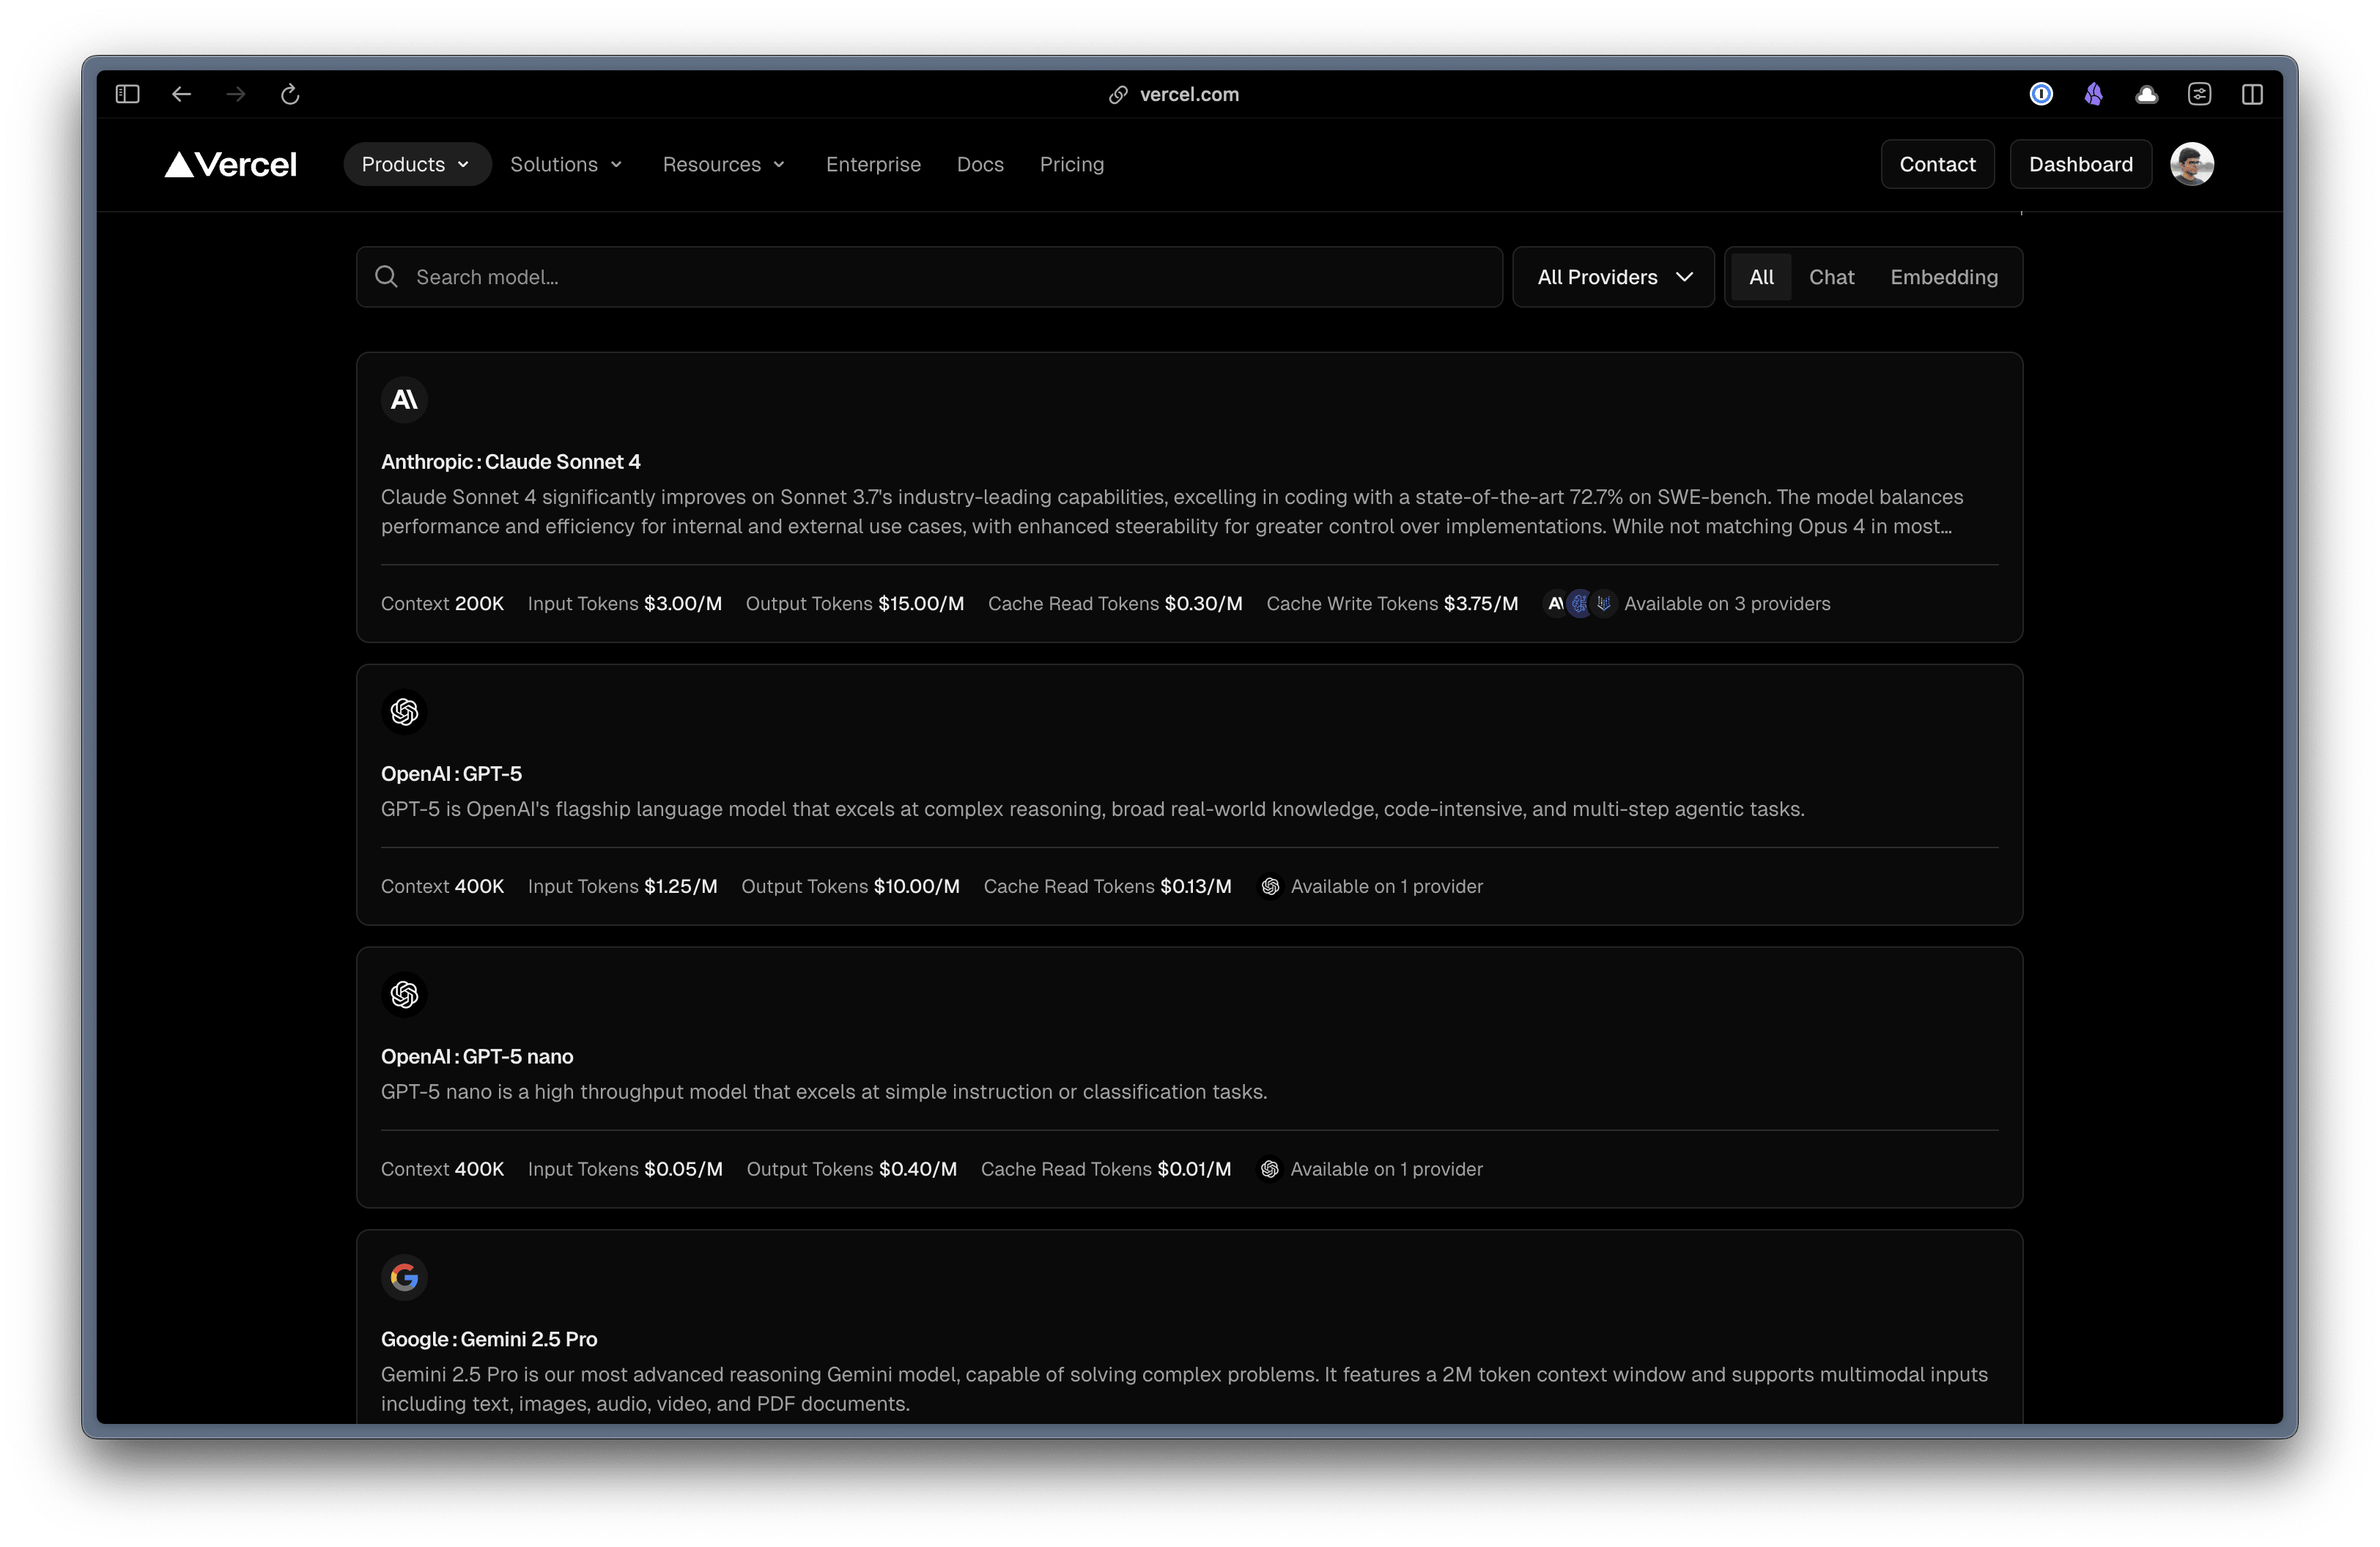Toggle the split view icon
The image size is (2380, 1547).
pos(2252,94)
